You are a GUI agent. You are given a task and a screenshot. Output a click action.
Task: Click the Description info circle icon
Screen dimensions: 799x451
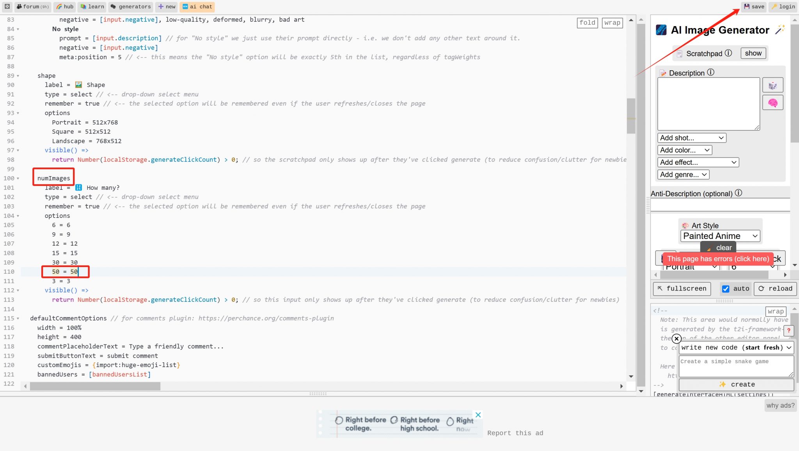711,72
